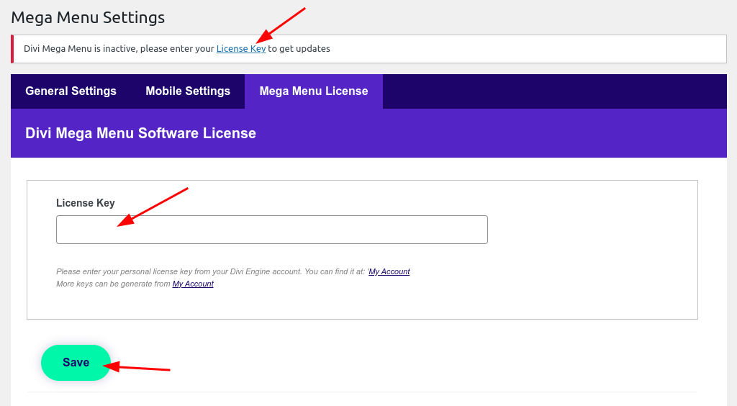Click the 'Mega Menu Settings' page heading
737x406 pixels.
[88, 17]
